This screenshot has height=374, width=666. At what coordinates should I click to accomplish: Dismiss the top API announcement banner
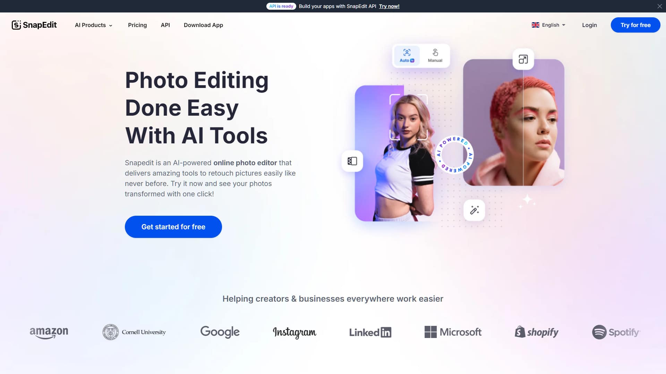click(x=659, y=6)
